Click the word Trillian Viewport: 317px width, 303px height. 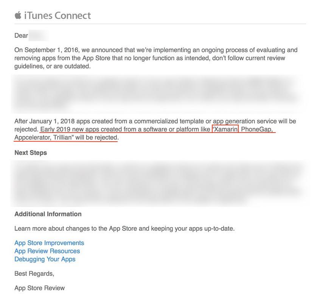point(62,137)
